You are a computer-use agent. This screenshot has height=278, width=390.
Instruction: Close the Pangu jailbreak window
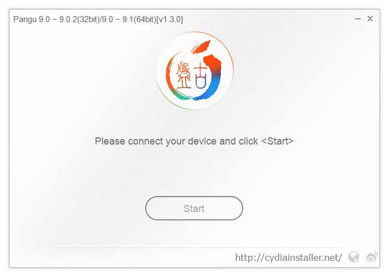[x=370, y=19]
